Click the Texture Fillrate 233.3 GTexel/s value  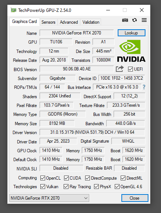126,105
